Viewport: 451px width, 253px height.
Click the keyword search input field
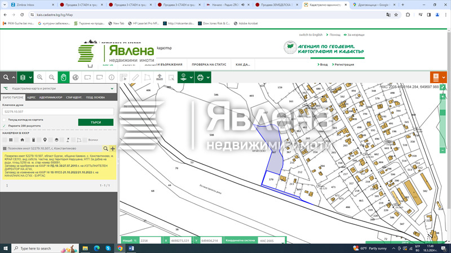(58, 111)
